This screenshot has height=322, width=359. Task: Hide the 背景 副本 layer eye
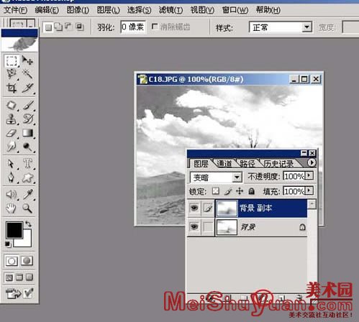(194, 208)
